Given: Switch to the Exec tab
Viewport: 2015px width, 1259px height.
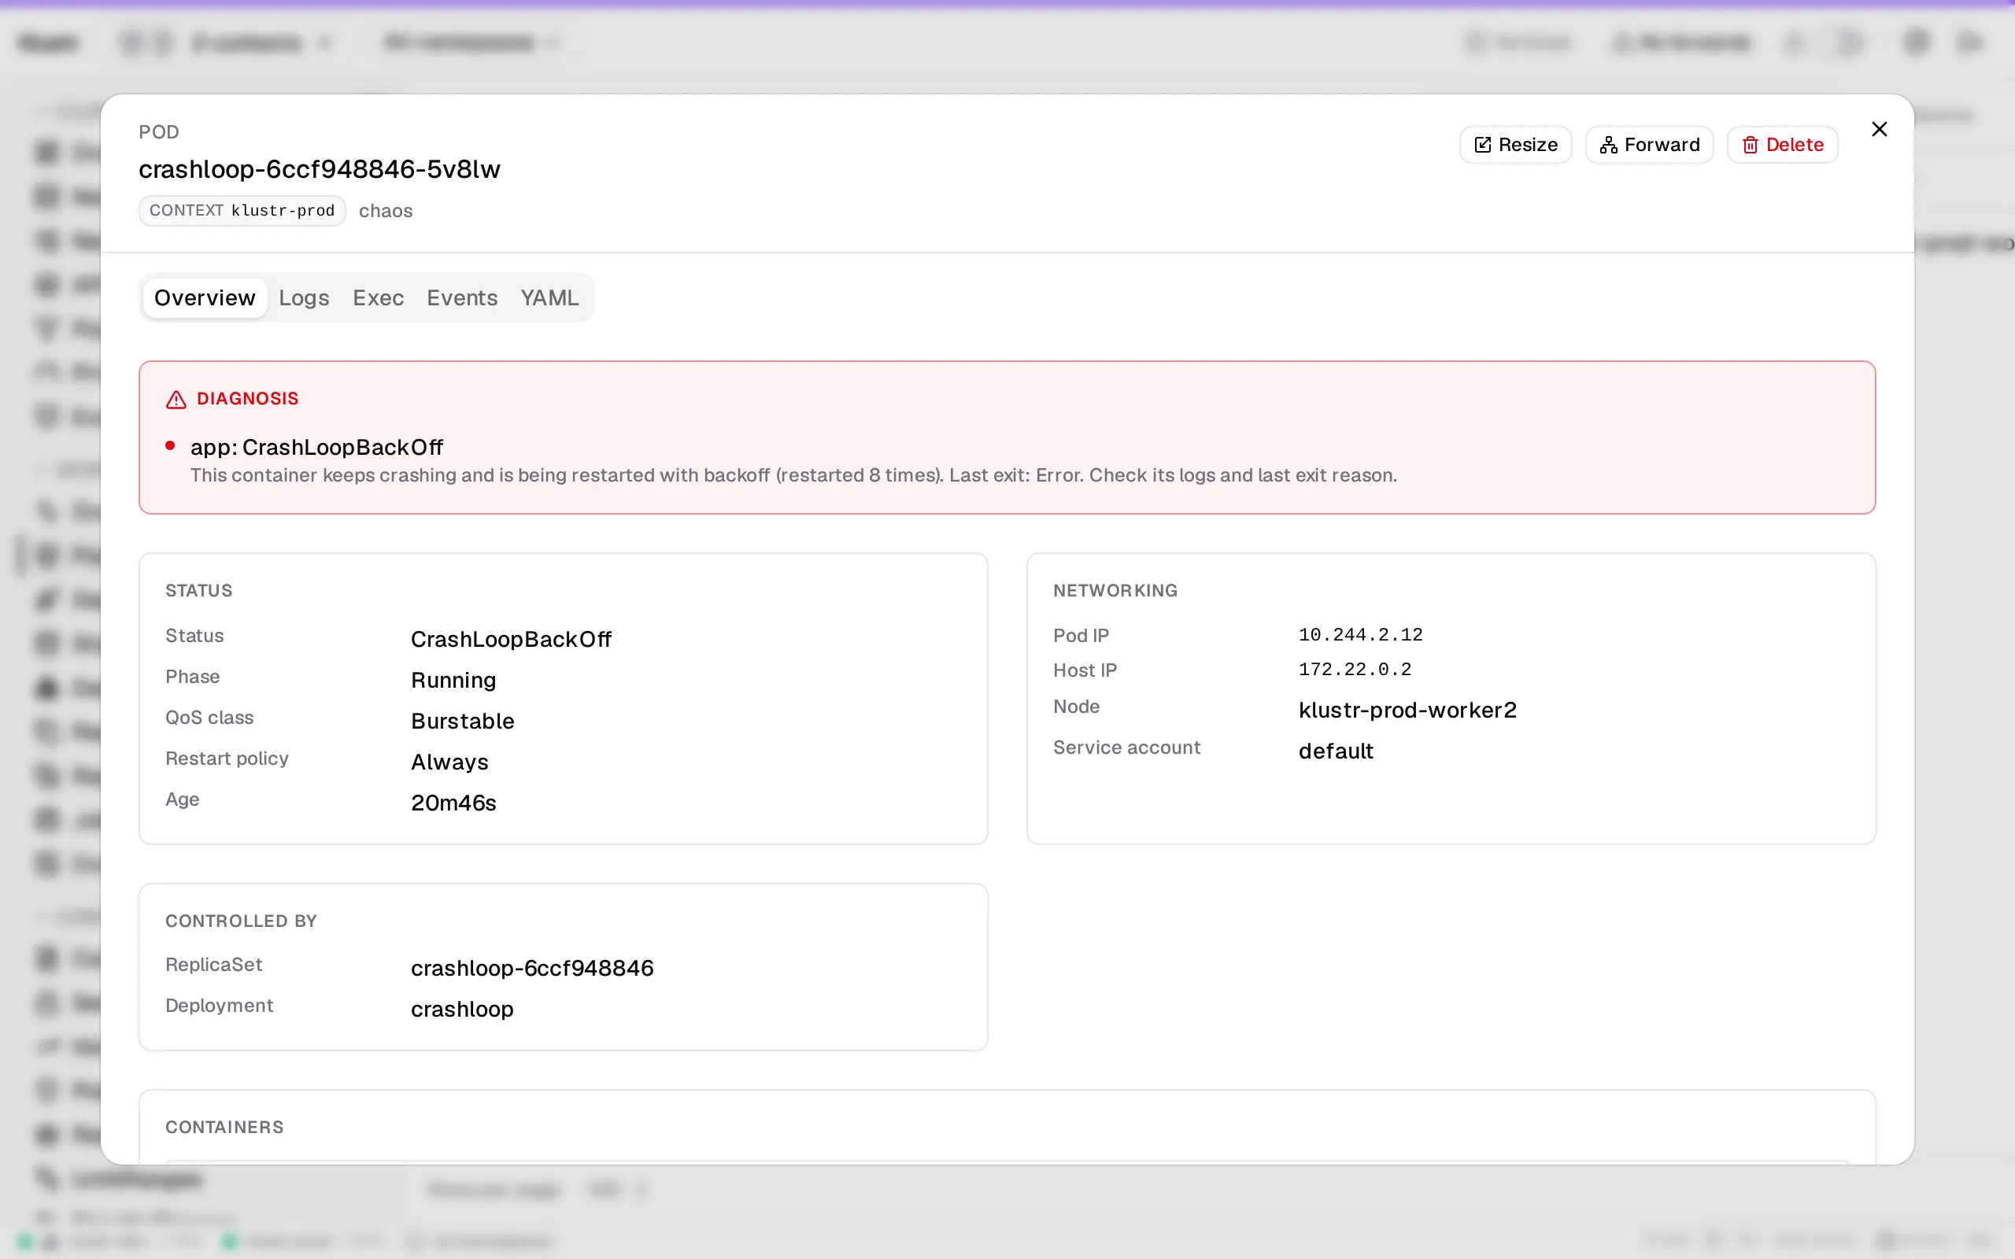Looking at the screenshot, I should pyautogui.click(x=378, y=297).
